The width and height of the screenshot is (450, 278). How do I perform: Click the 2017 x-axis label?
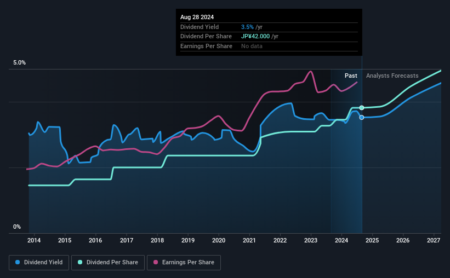(x=126, y=240)
